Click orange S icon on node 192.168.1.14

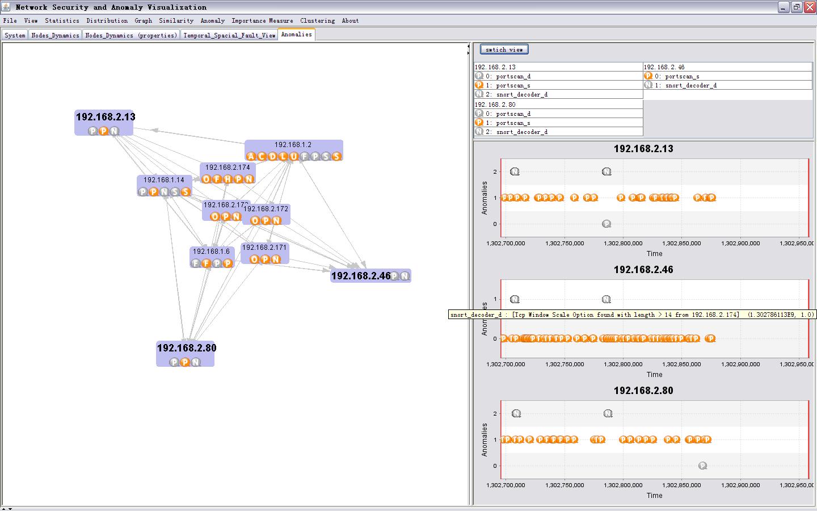[x=186, y=192]
